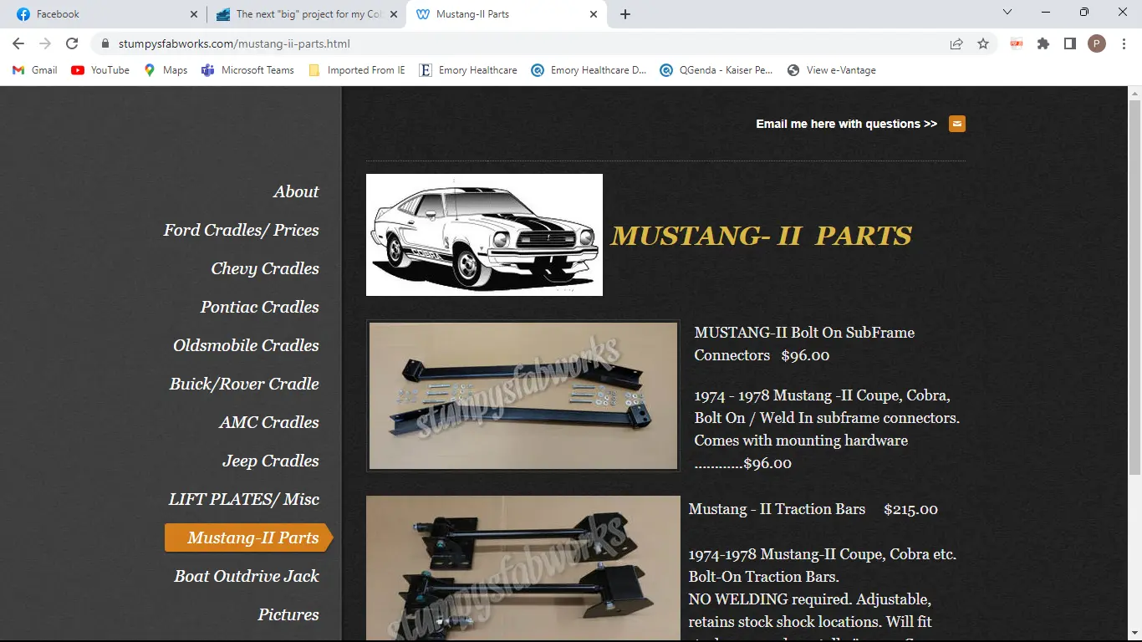Viewport: 1142px width, 642px height.
Task: Select the Mustang-II Parts browser tab
Action: coord(507,14)
